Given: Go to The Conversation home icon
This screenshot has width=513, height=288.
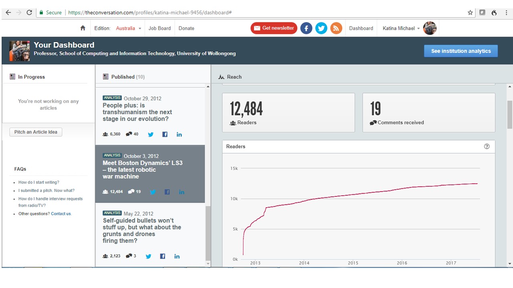Looking at the screenshot, I should (83, 28).
